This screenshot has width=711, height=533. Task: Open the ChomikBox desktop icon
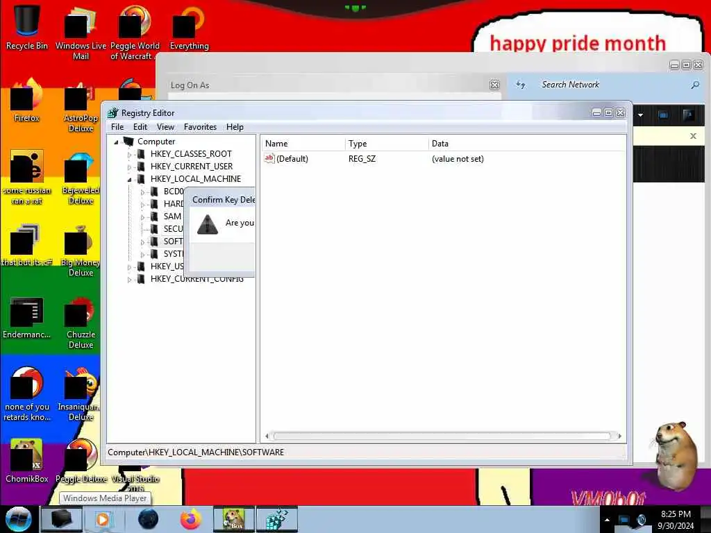pyautogui.click(x=26, y=461)
